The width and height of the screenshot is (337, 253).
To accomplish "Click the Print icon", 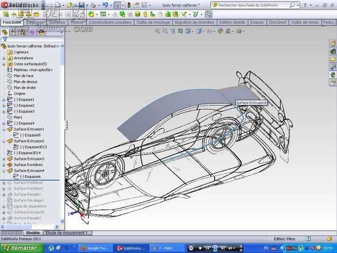I will [93, 5].
